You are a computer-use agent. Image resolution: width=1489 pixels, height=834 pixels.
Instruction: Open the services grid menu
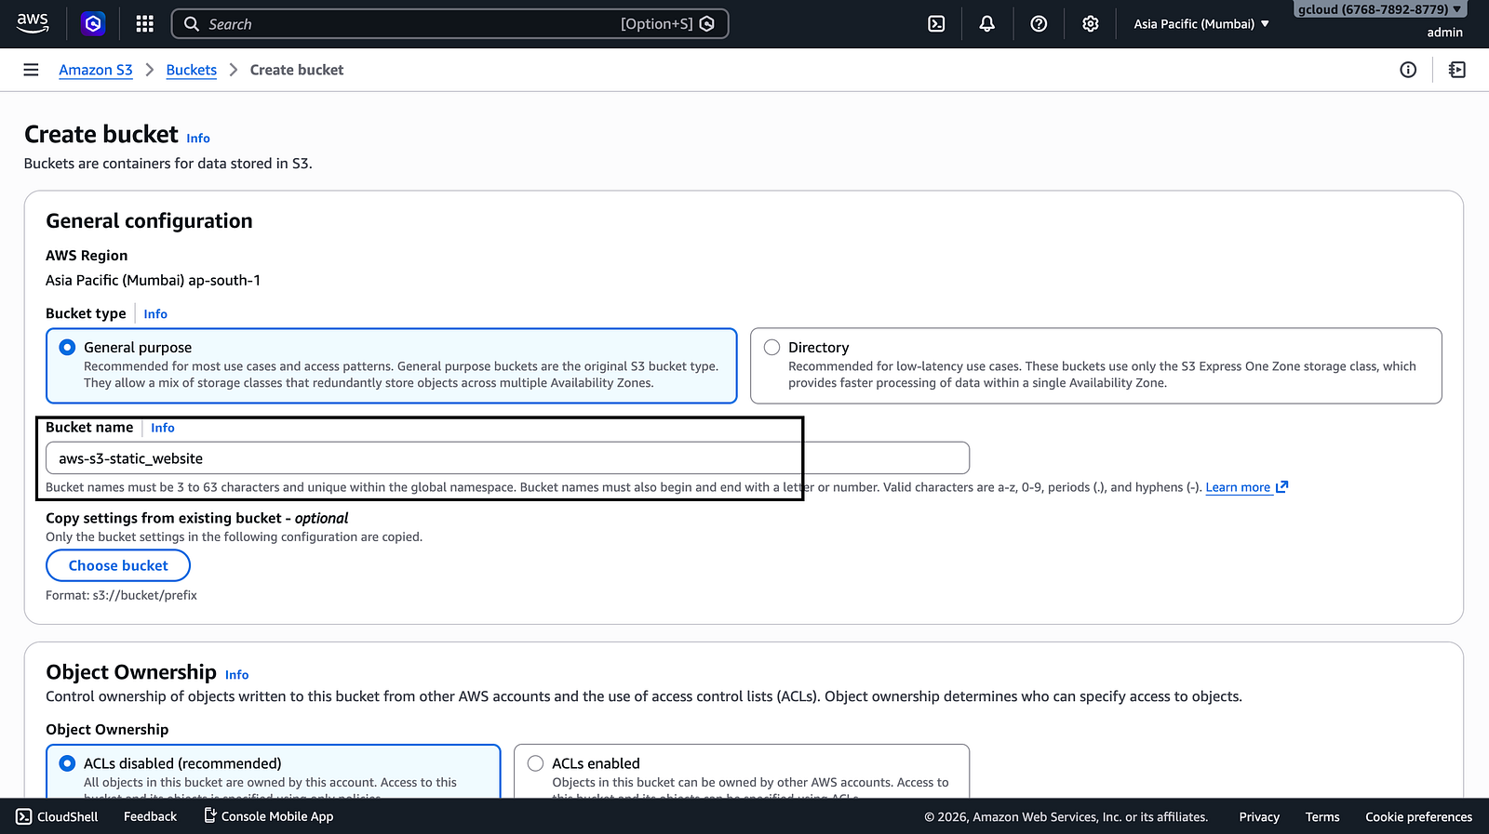point(144,23)
